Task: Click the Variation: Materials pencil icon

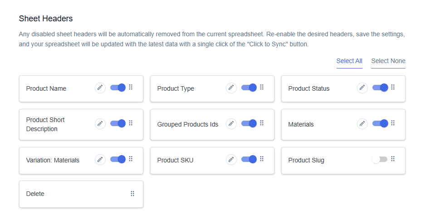Action: point(100,160)
